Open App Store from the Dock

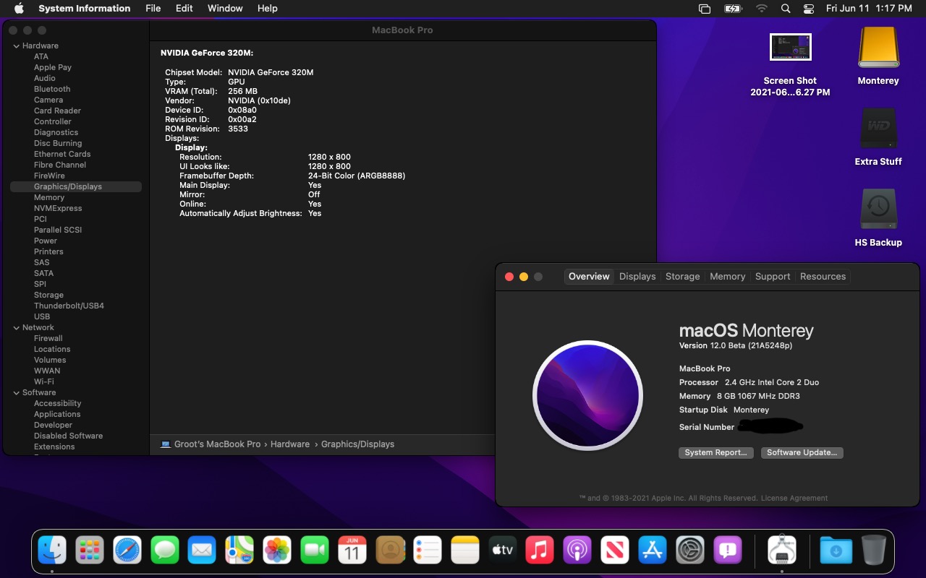pyautogui.click(x=653, y=551)
